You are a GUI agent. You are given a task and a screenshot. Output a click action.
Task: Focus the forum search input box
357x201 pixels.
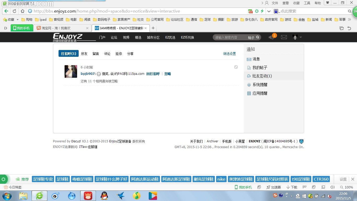tap(230, 37)
